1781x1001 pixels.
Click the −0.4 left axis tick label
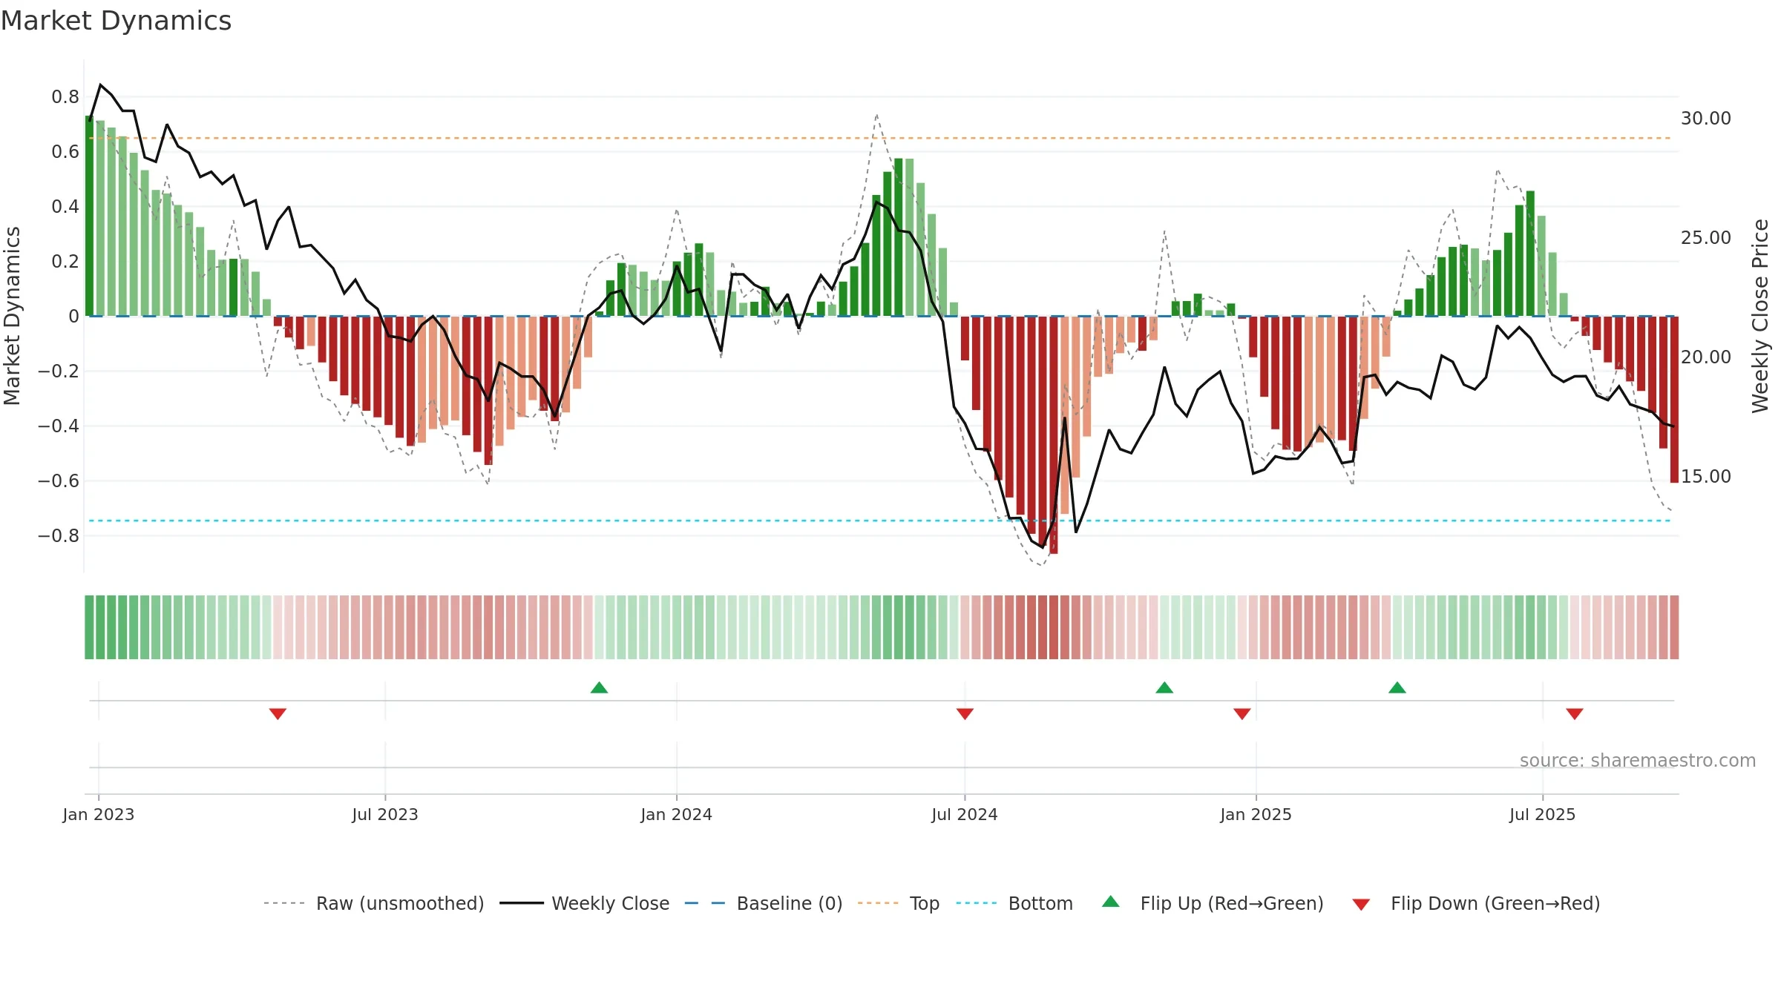(59, 426)
